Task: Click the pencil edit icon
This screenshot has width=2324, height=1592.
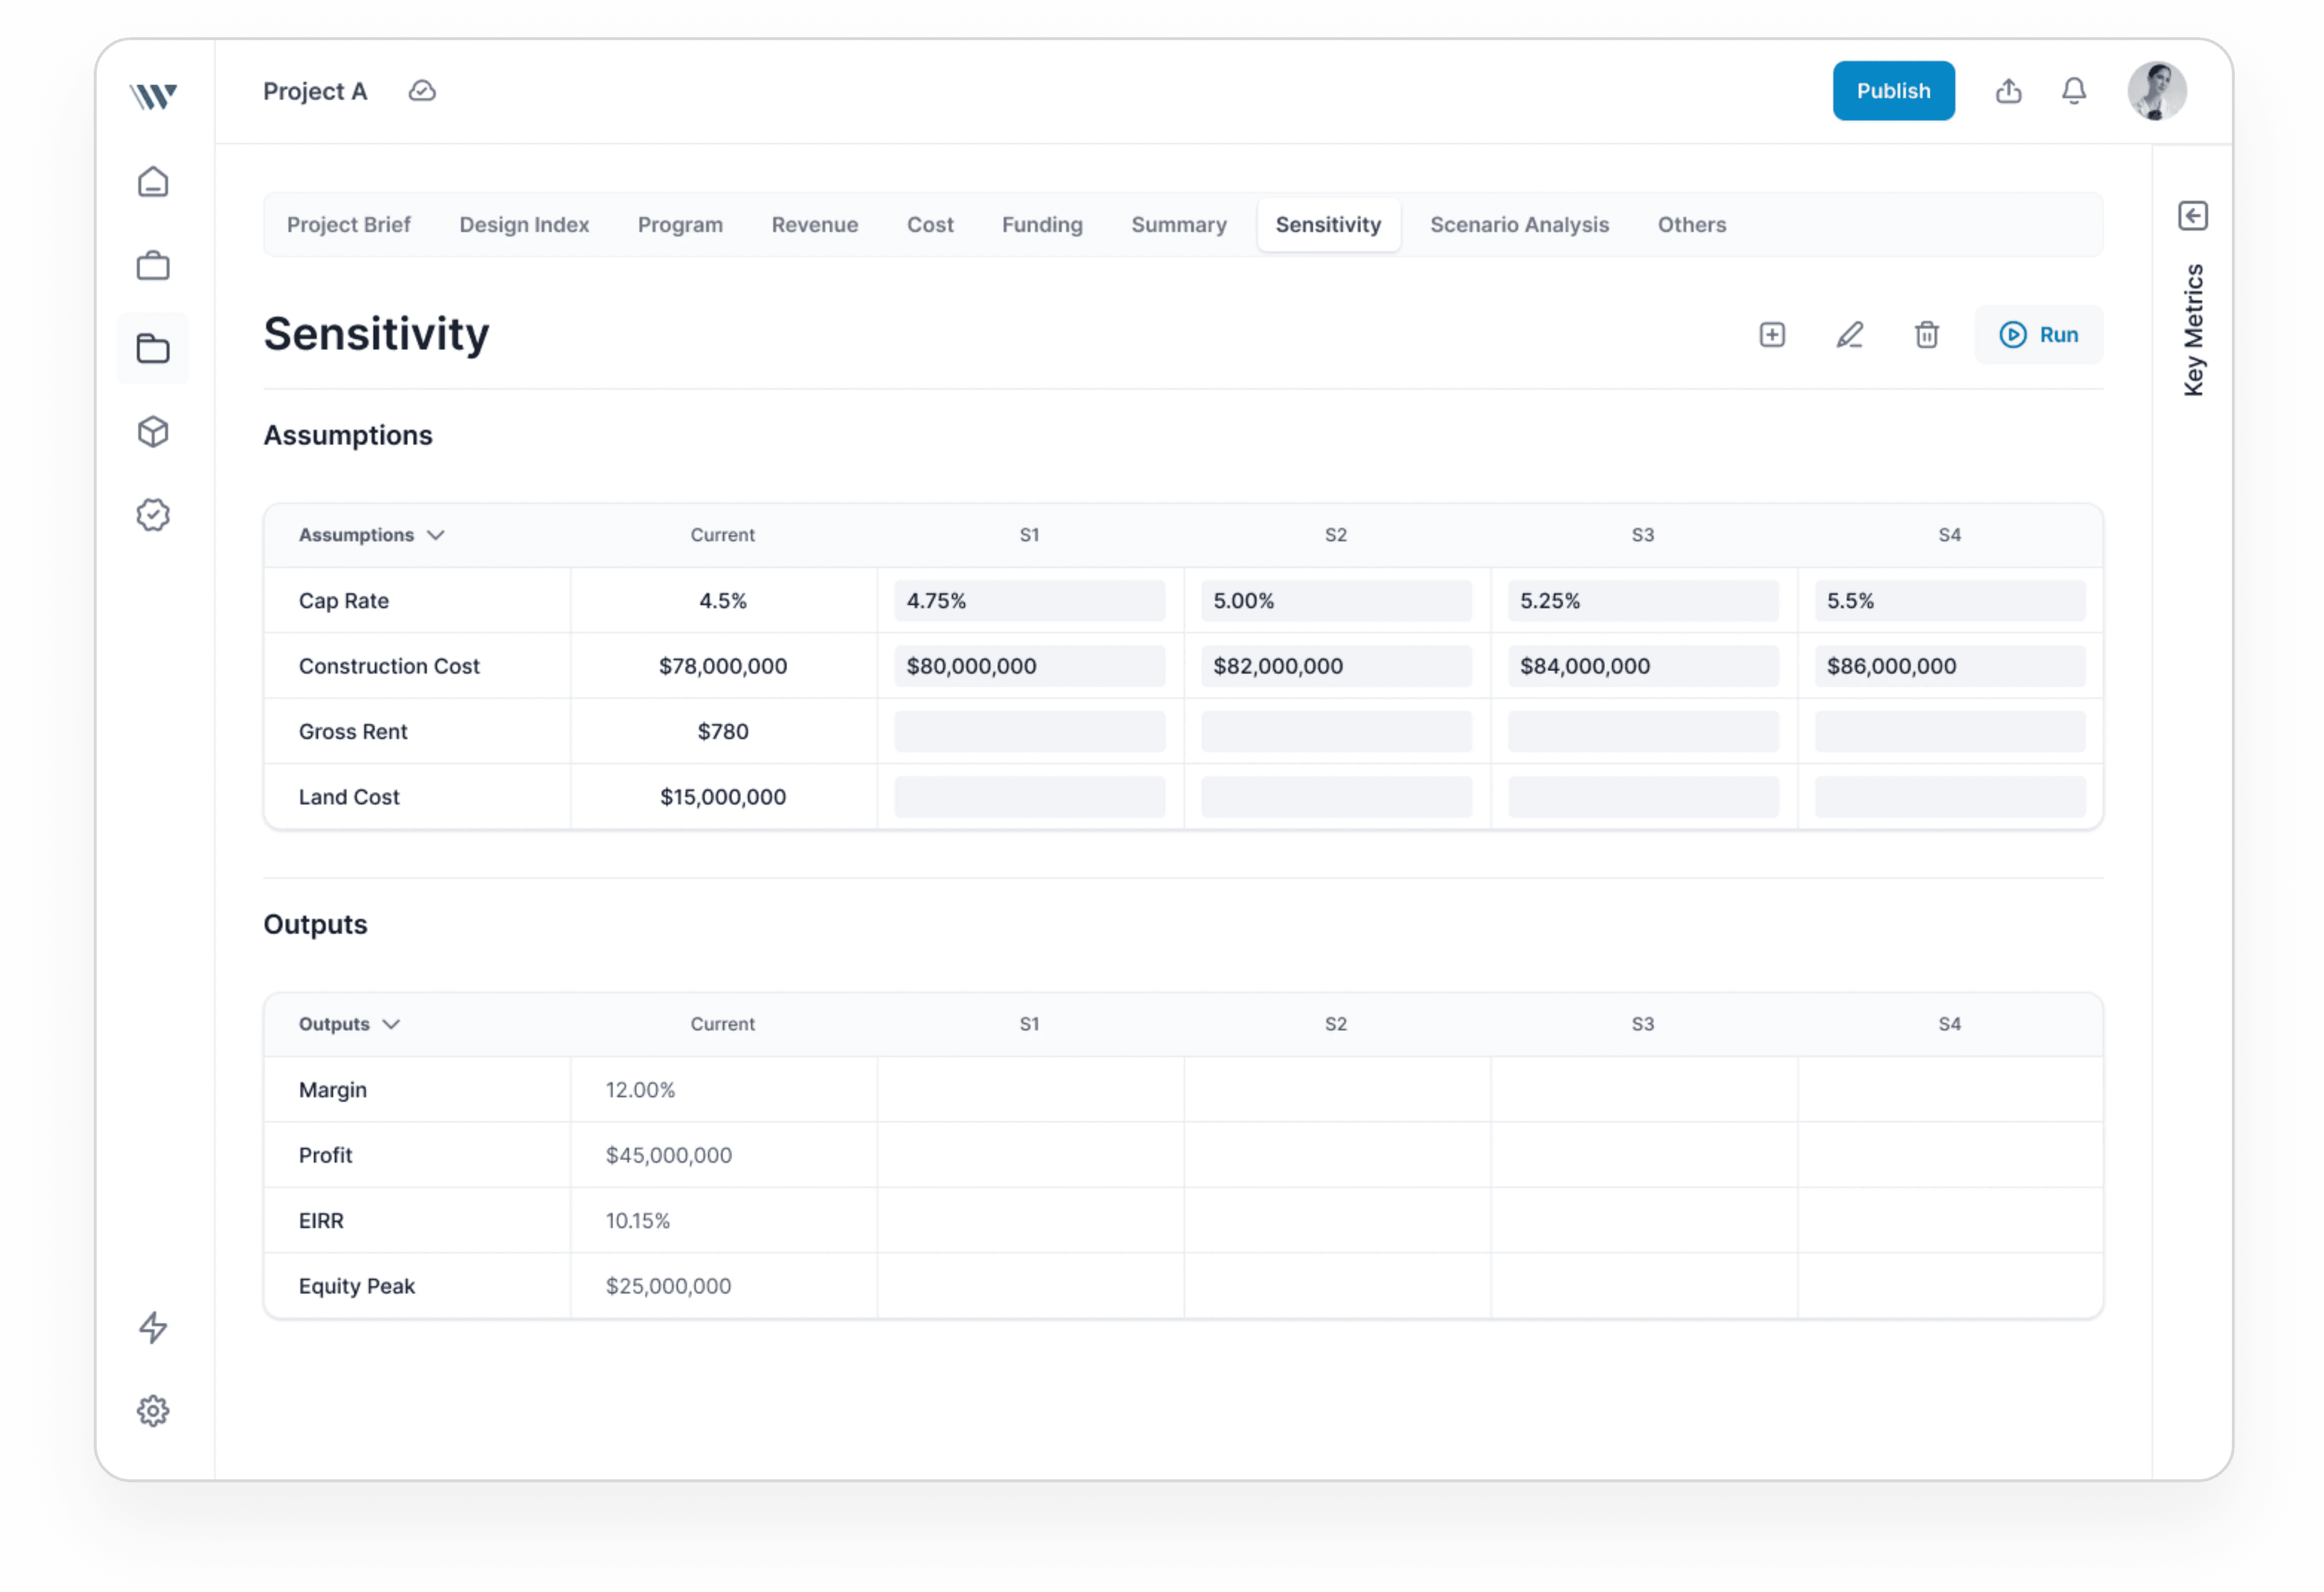Action: point(1850,335)
